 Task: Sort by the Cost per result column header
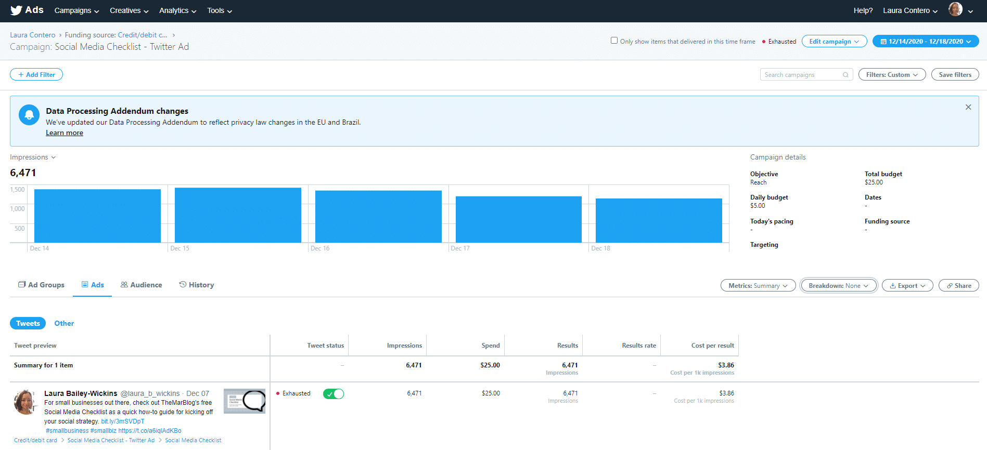pyautogui.click(x=712, y=346)
